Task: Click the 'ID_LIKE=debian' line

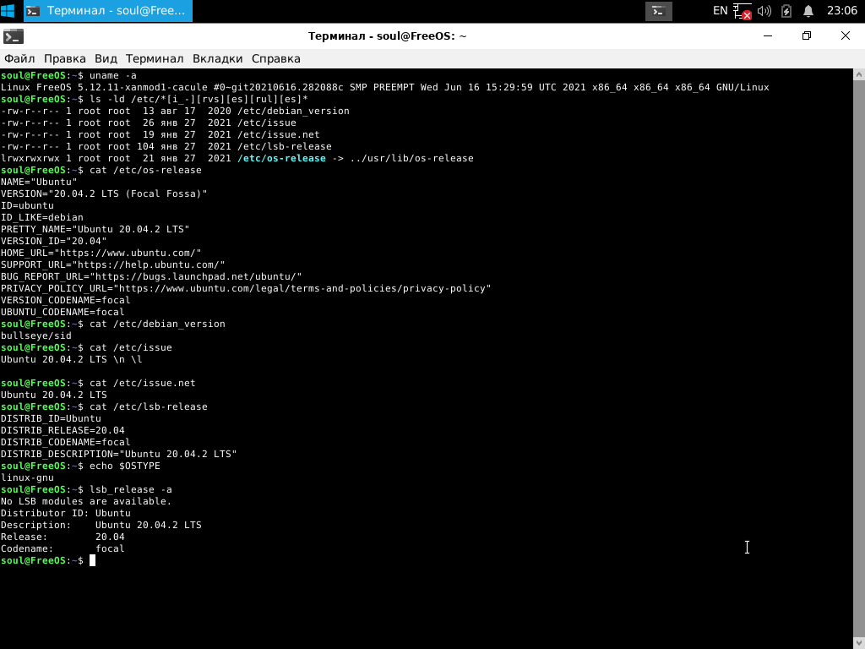Action: tap(42, 217)
